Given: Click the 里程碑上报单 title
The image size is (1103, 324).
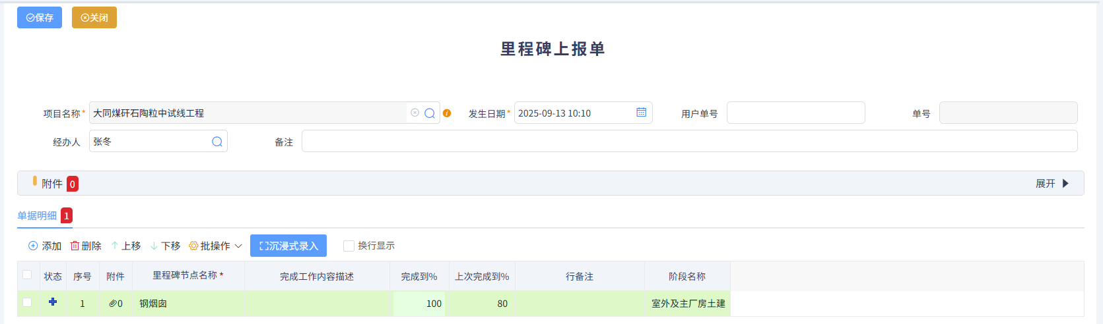Looking at the screenshot, I should pos(552,49).
